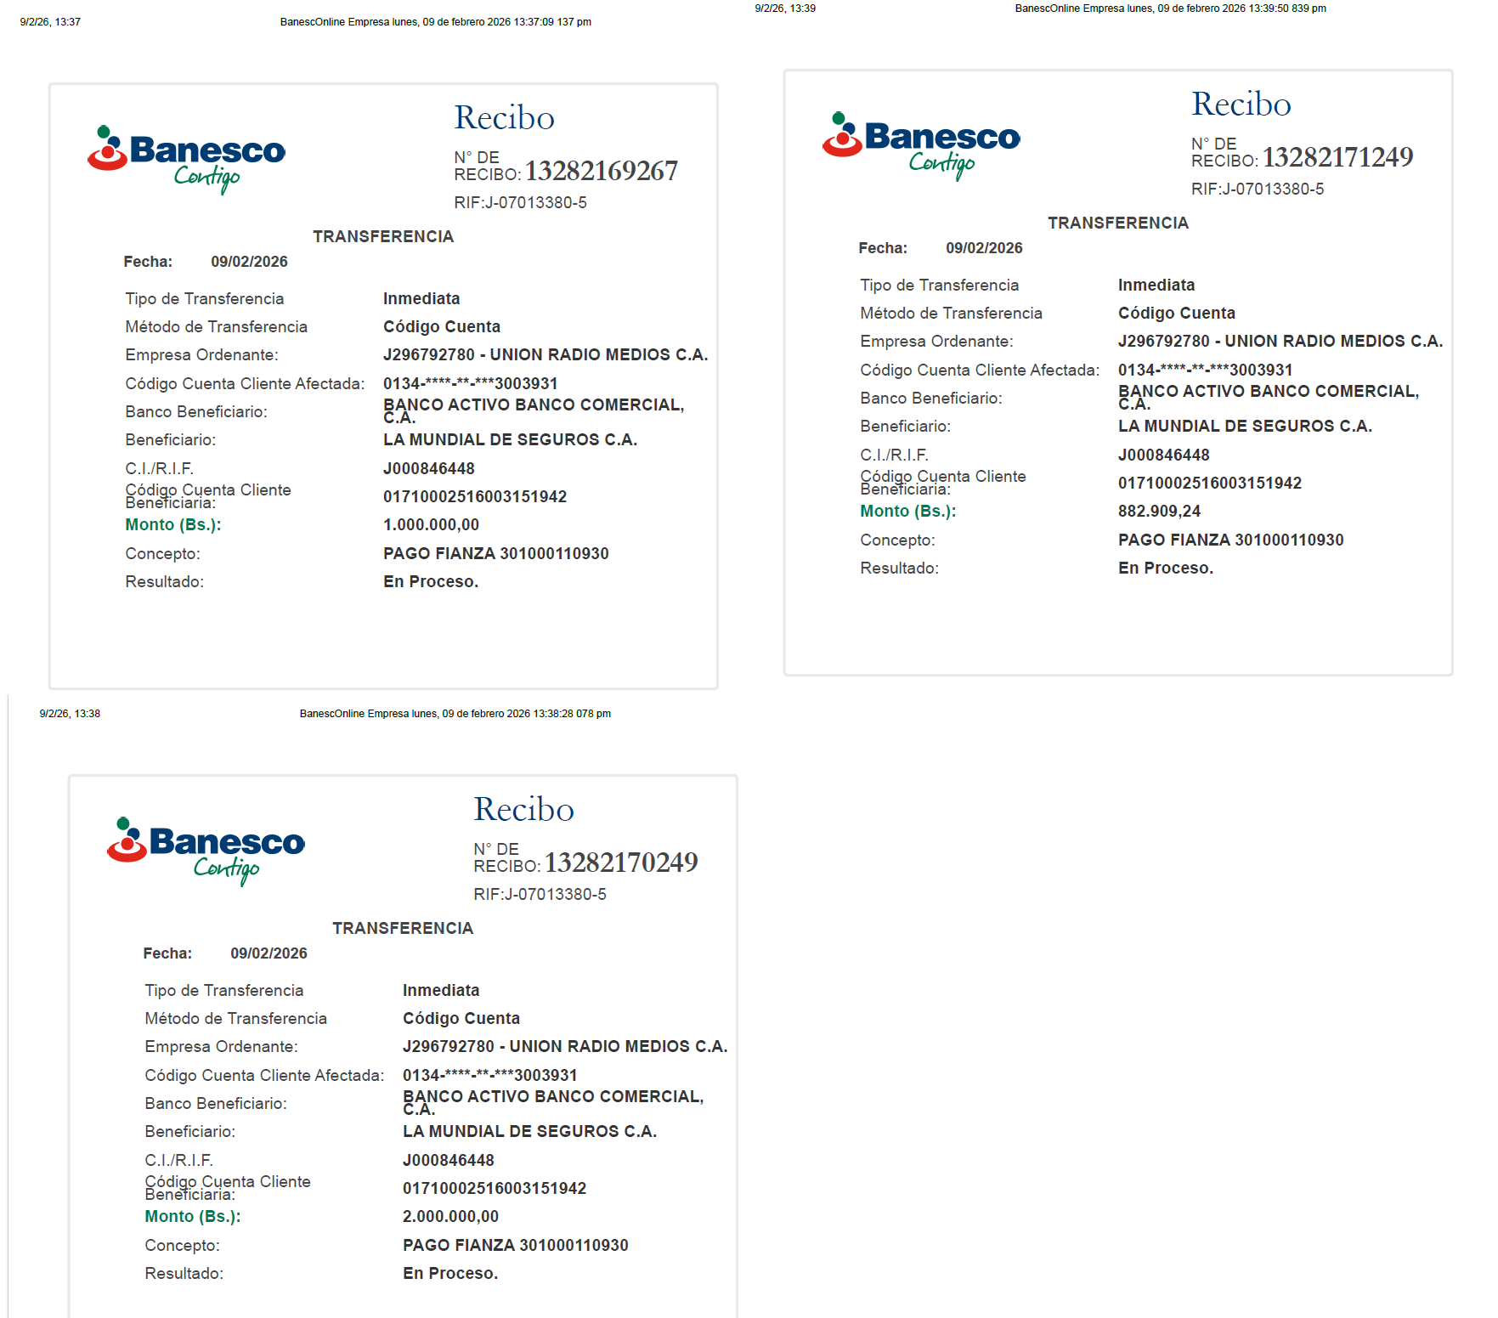Click the print date "9/2/26, 13:37"
The height and width of the screenshot is (1318, 1498).
[x=50, y=22]
